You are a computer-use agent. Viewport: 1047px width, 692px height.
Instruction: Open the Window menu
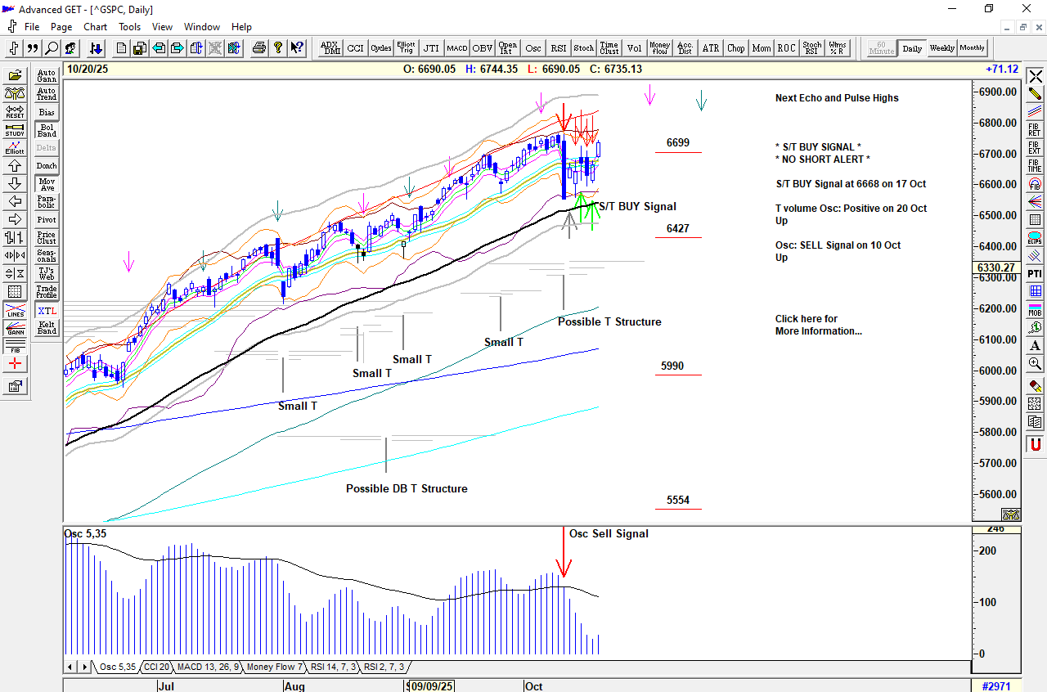(x=202, y=27)
